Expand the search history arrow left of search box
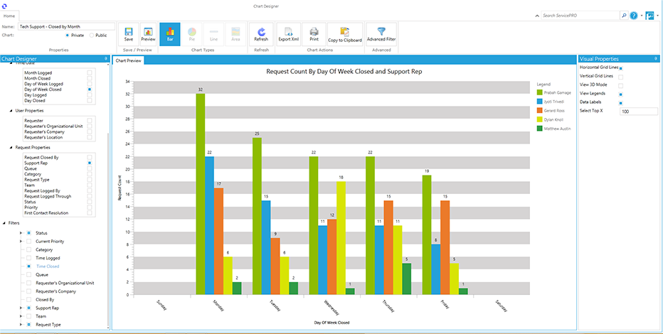This screenshot has width=663, height=334. [x=537, y=16]
